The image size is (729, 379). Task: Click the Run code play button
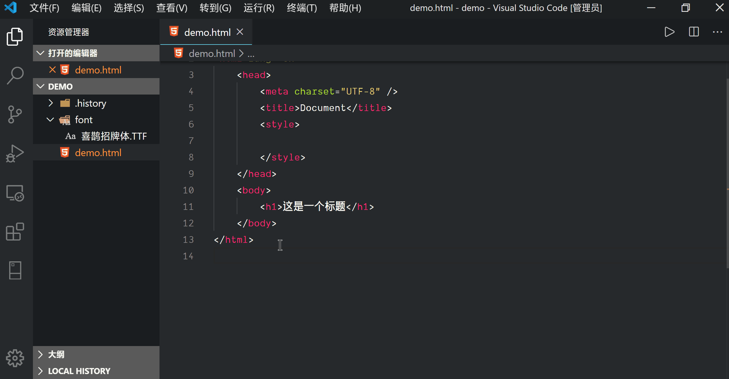click(669, 32)
